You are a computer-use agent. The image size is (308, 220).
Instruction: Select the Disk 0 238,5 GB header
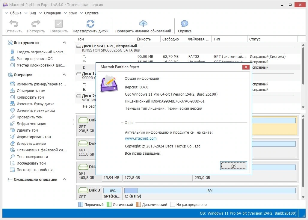click(86, 125)
